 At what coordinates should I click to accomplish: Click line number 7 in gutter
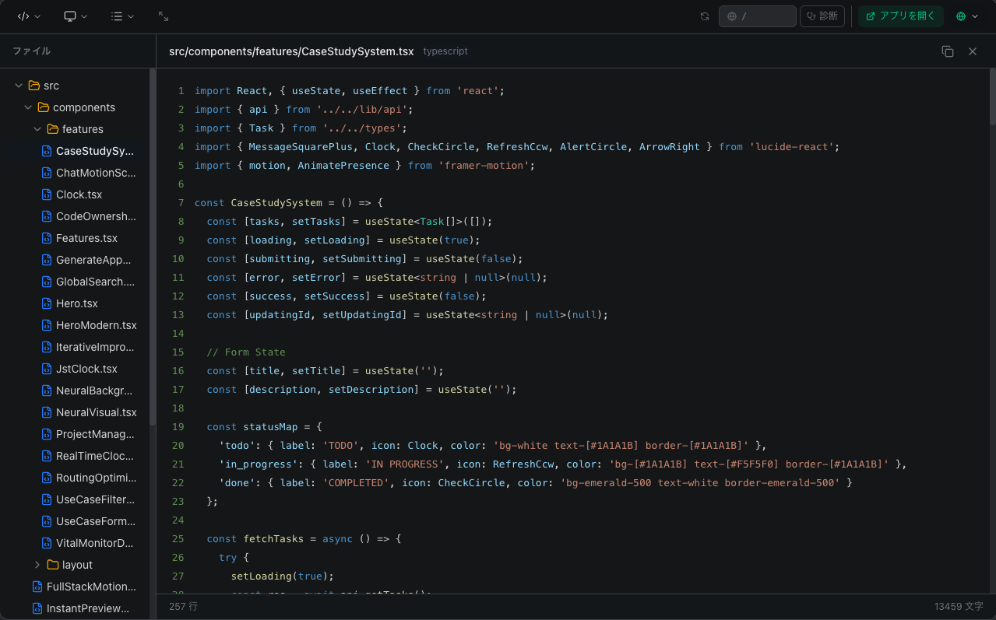tap(181, 203)
